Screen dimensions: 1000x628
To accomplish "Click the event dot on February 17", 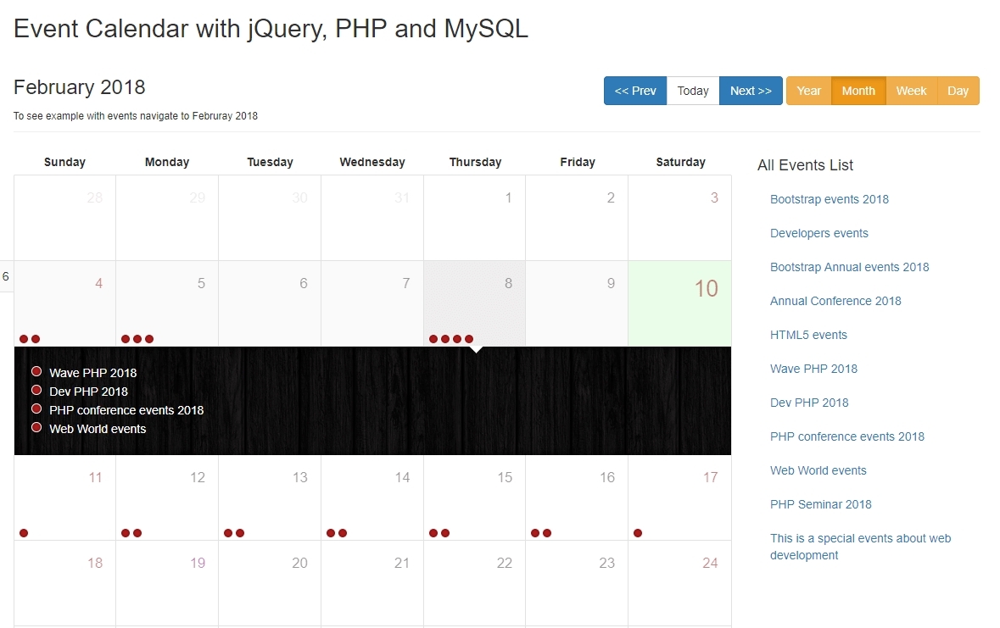I will 638,533.
